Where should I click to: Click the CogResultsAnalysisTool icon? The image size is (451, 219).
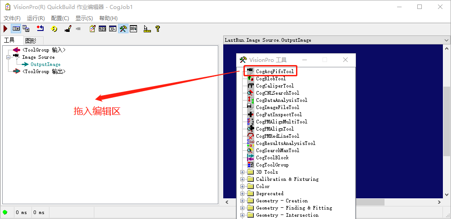[x=251, y=143]
